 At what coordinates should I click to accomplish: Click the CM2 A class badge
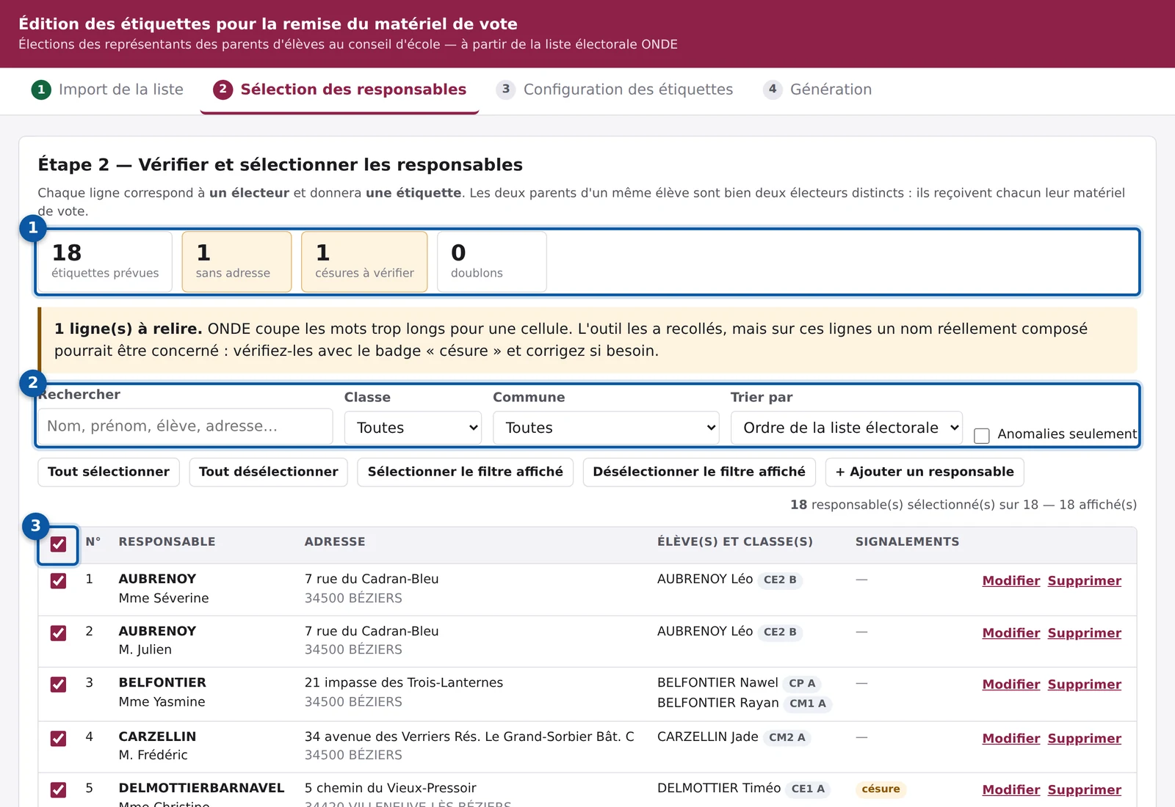(787, 738)
